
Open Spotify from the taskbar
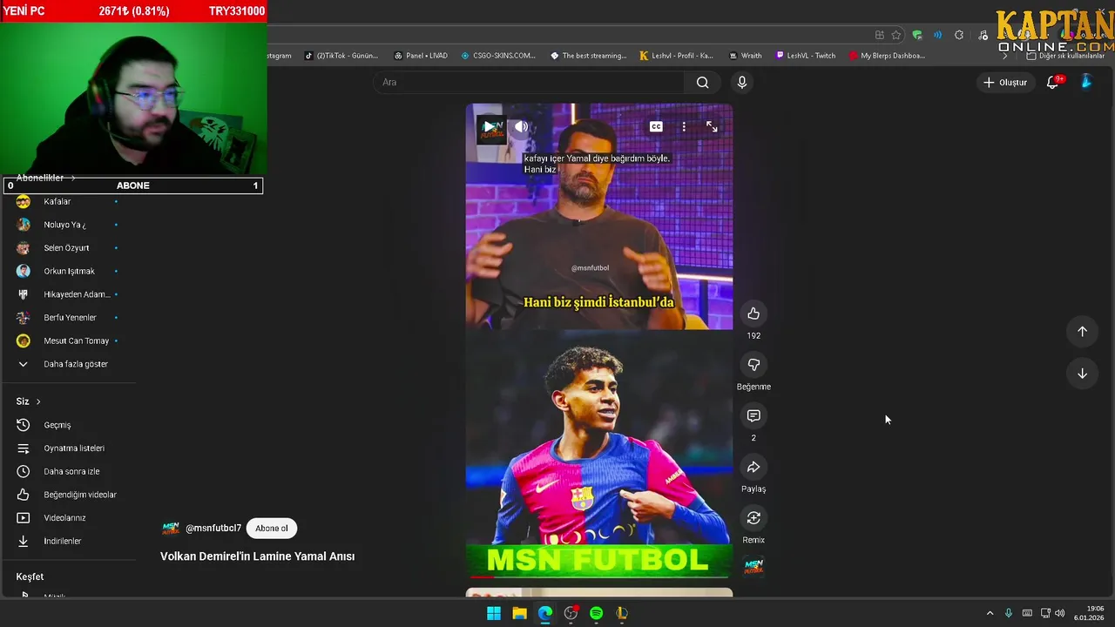596,613
